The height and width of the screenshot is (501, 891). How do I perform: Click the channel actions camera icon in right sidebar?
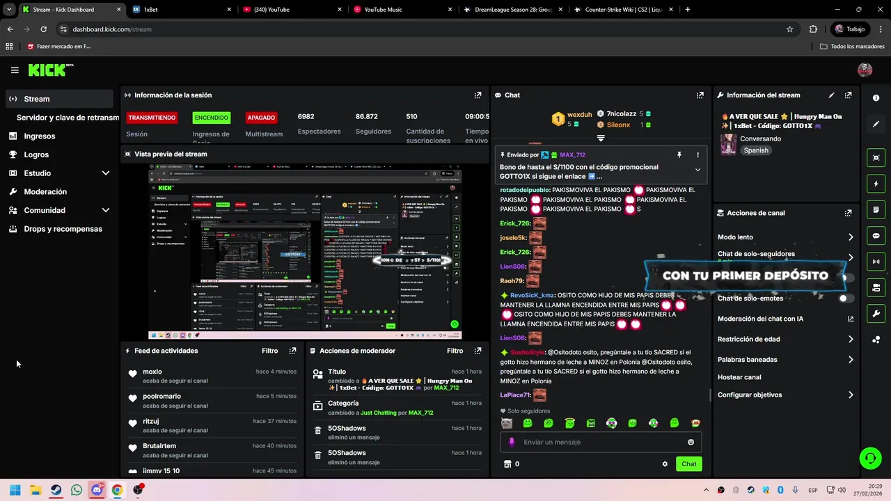coord(876,287)
